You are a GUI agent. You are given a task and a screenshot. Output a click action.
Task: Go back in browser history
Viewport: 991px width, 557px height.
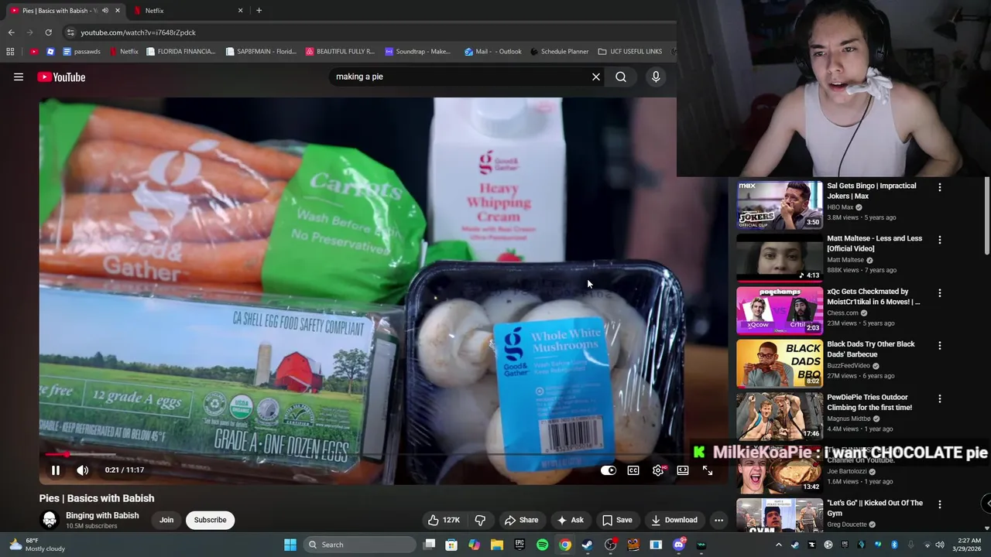[11, 32]
